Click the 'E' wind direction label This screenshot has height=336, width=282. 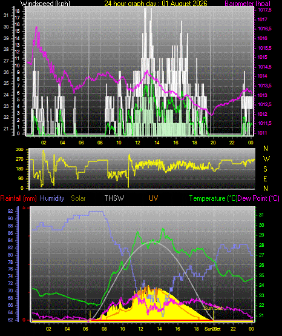pyautogui.click(x=265, y=178)
